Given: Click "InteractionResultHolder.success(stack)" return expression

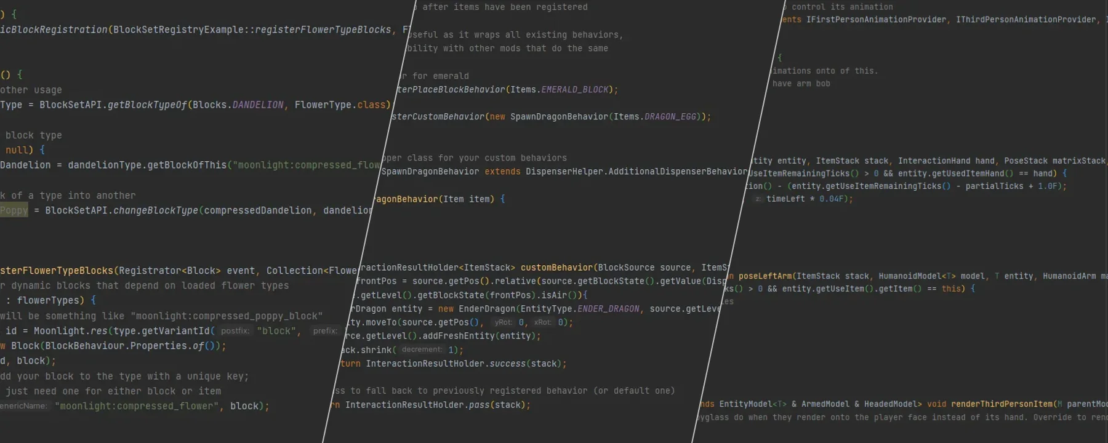Looking at the screenshot, I should [464, 363].
